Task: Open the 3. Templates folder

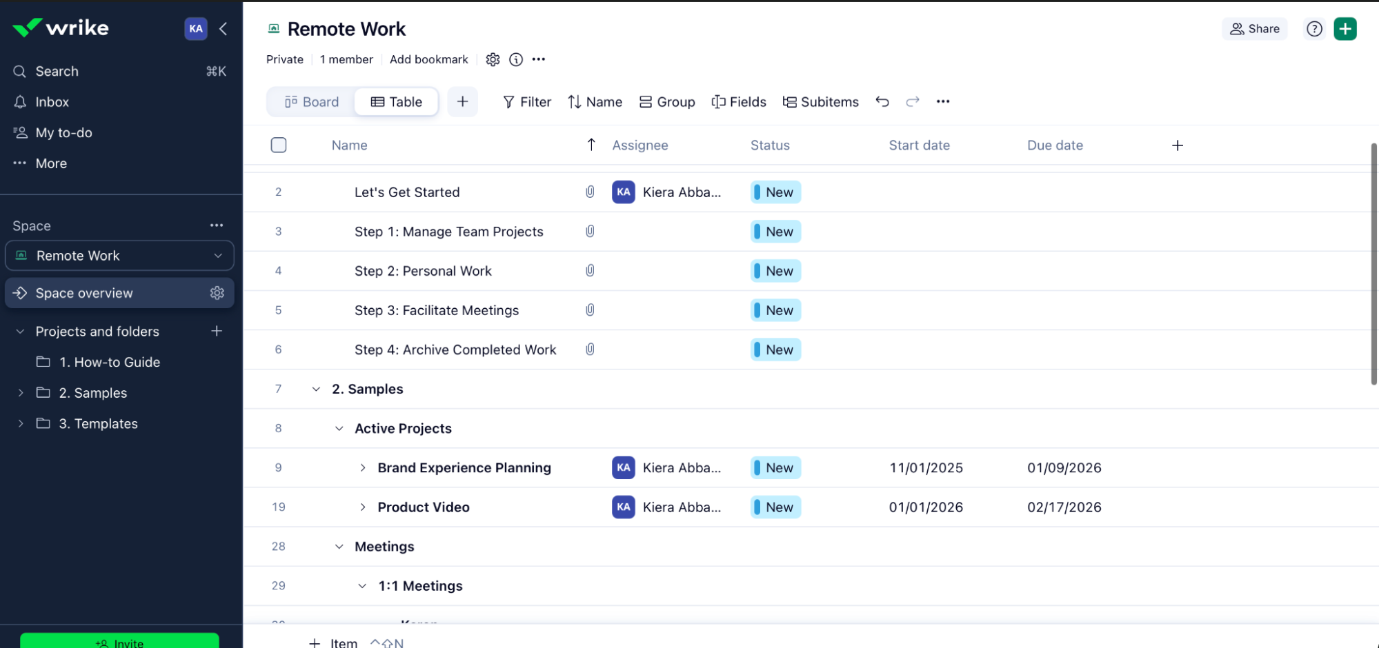Action: [97, 423]
